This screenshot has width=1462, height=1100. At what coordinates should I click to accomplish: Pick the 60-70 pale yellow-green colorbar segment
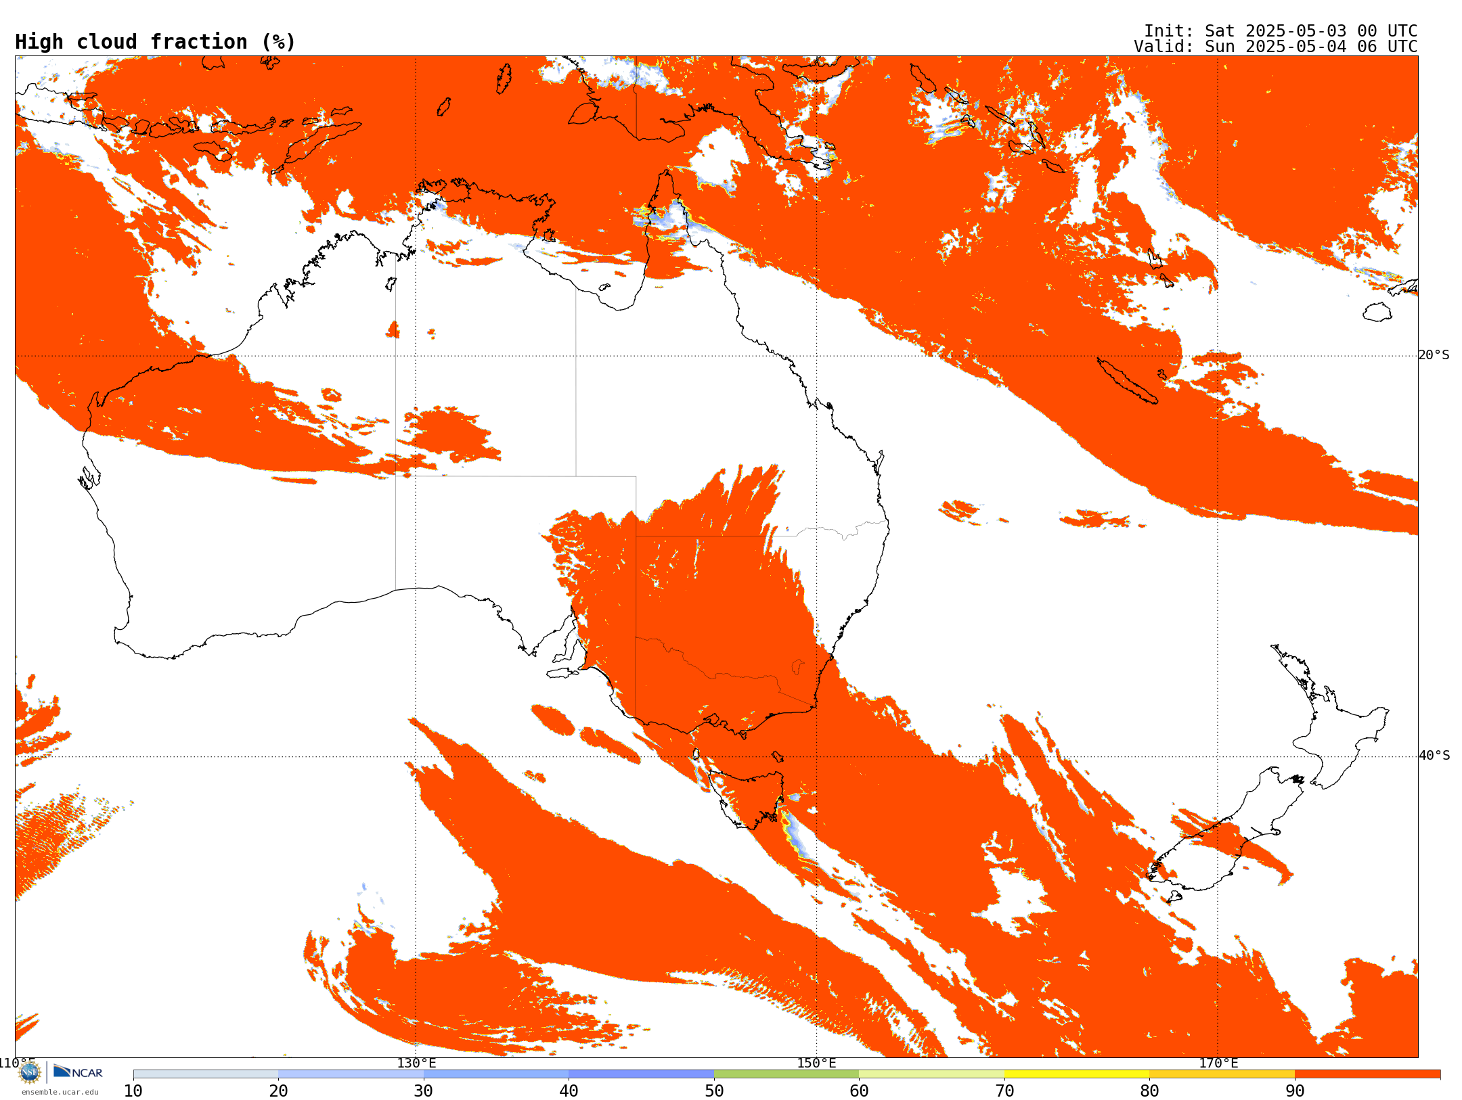click(x=931, y=1074)
